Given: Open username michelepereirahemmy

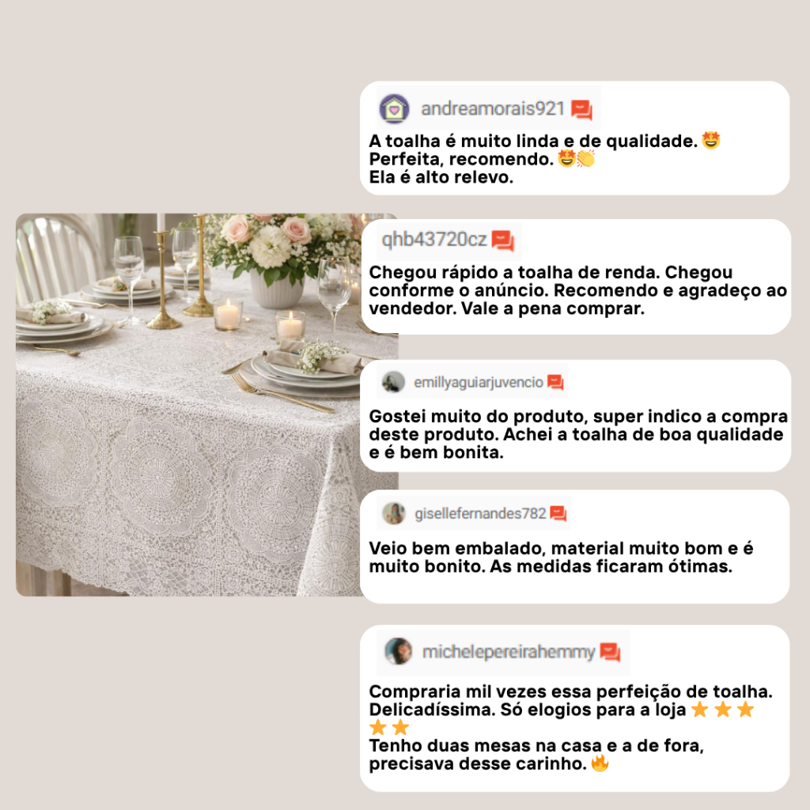Looking at the screenshot, I should [x=509, y=652].
